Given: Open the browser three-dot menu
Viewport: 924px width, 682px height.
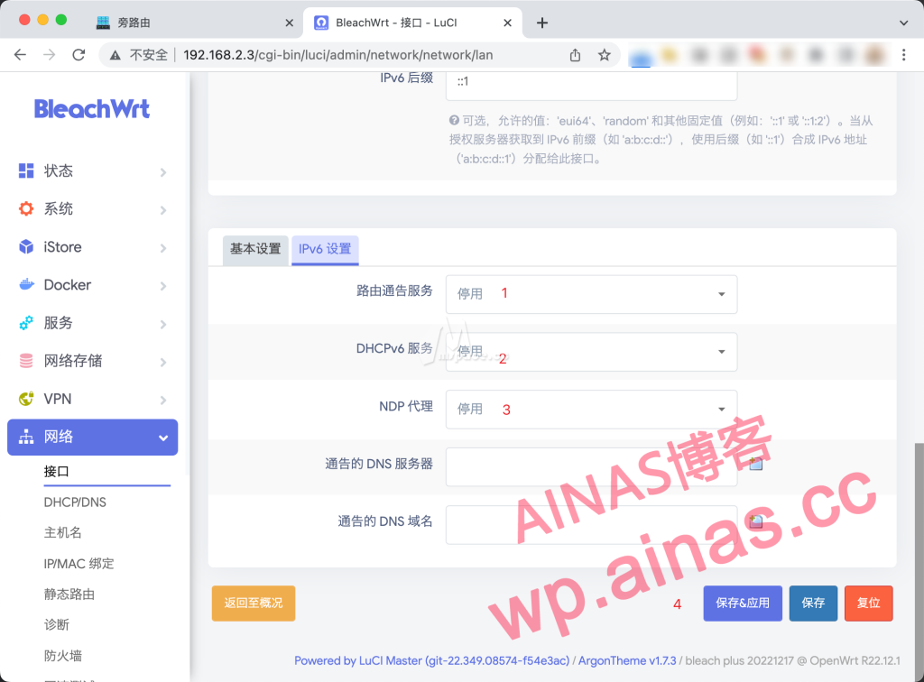Looking at the screenshot, I should (903, 55).
